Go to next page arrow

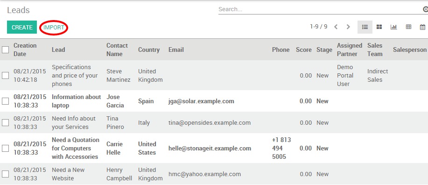point(348,27)
